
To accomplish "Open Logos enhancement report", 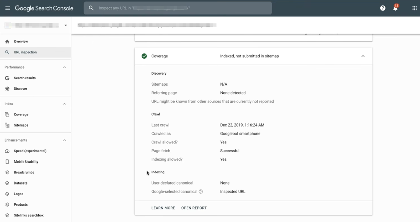I will tap(35, 194).
